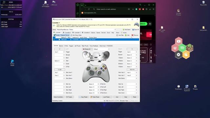Switch to the Devices tab

[x=103, y=33]
